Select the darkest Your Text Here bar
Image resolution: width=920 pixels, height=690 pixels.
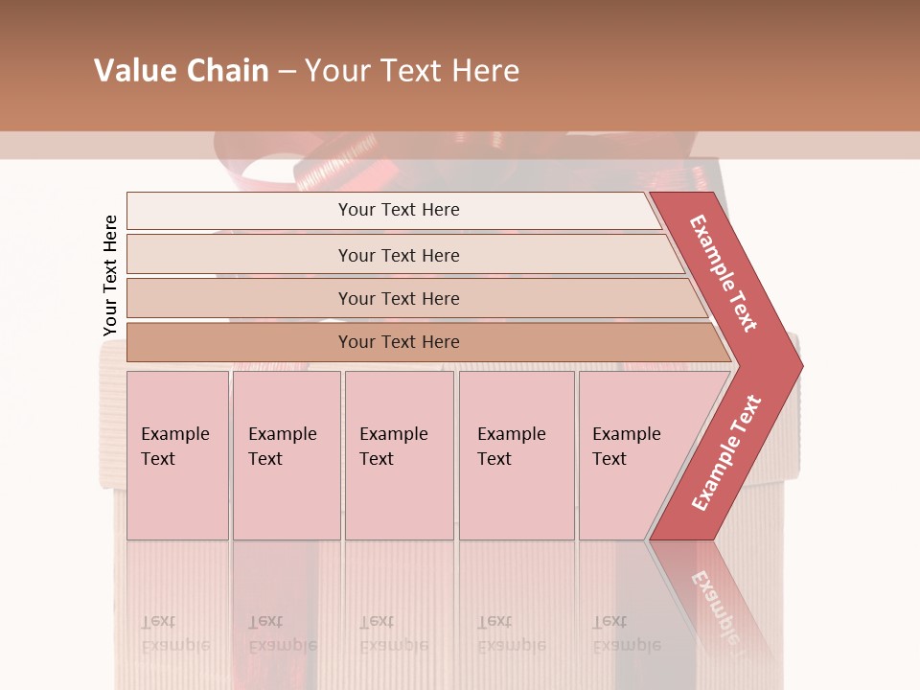point(398,342)
